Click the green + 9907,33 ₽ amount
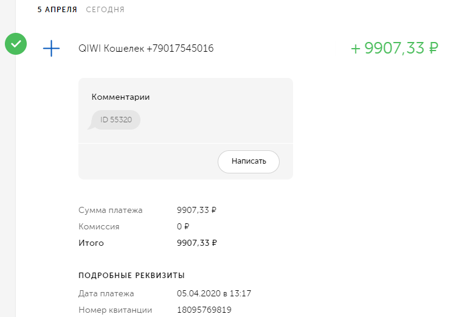This screenshot has width=470, height=317. click(x=395, y=49)
